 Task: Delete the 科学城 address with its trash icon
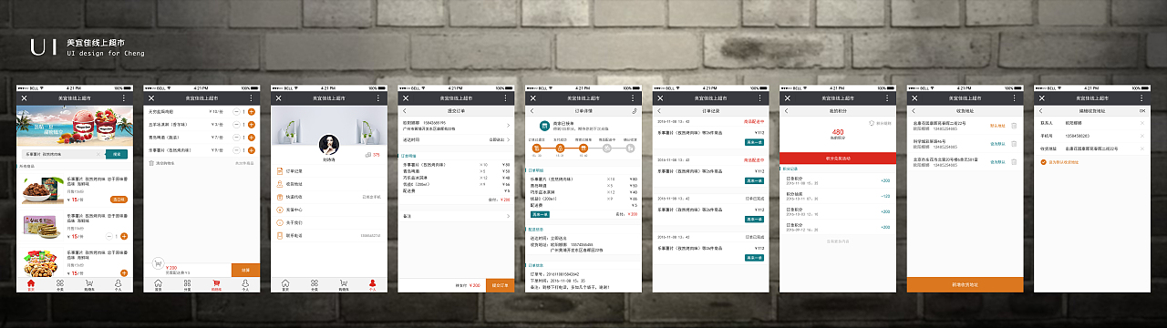pyautogui.click(x=1014, y=143)
